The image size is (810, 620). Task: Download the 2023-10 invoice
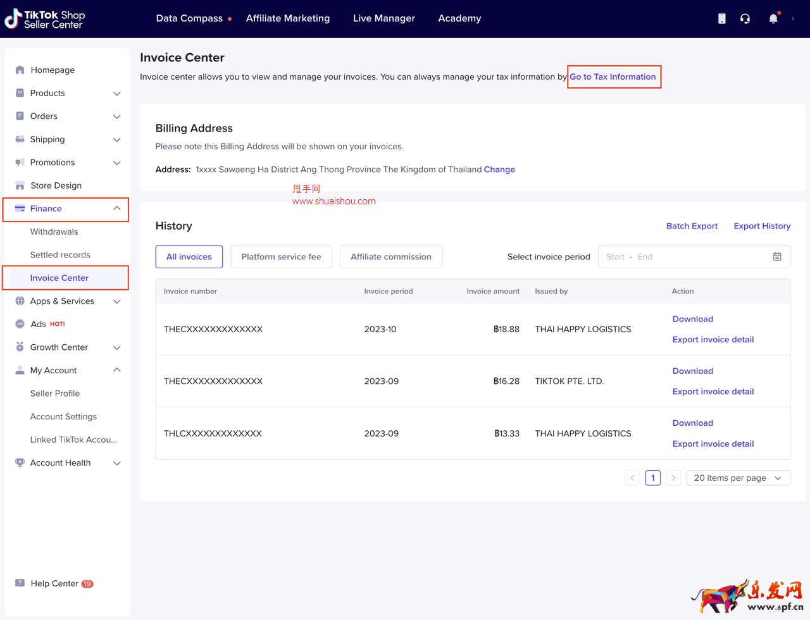tap(692, 319)
